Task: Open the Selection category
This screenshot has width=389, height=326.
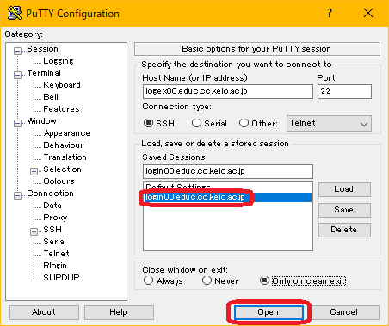Action: (62, 169)
